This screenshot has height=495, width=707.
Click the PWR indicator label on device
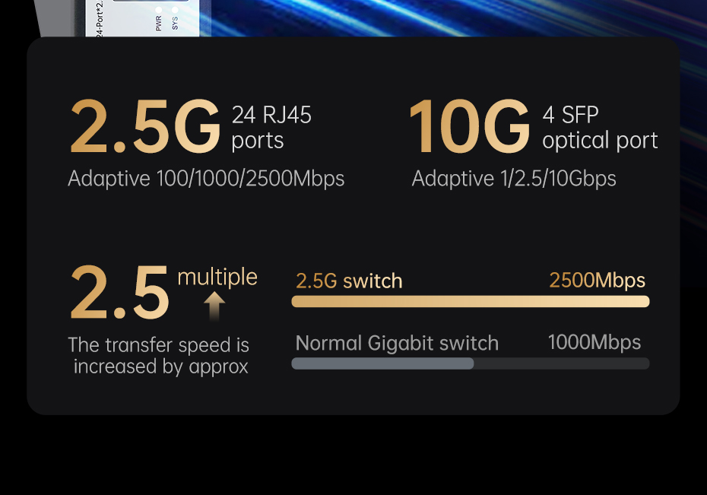click(159, 24)
